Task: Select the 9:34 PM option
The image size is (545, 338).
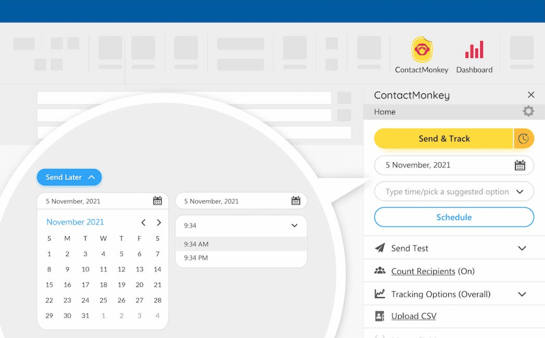Action: point(241,258)
